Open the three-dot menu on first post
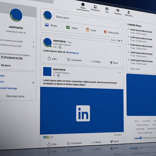The height and width of the screenshot is (156, 156). click(119, 47)
